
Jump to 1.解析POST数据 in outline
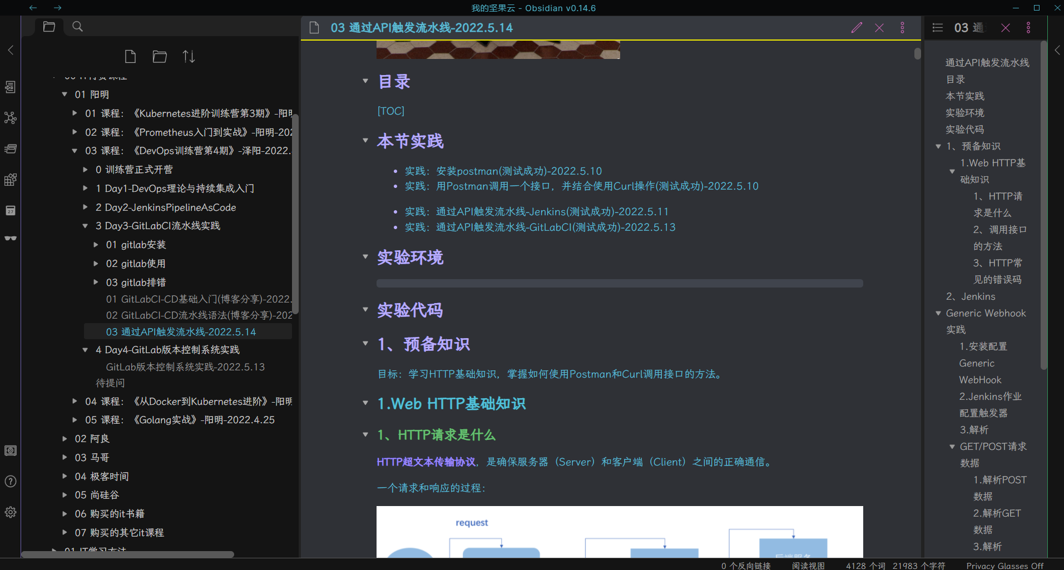tap(999, 488)
